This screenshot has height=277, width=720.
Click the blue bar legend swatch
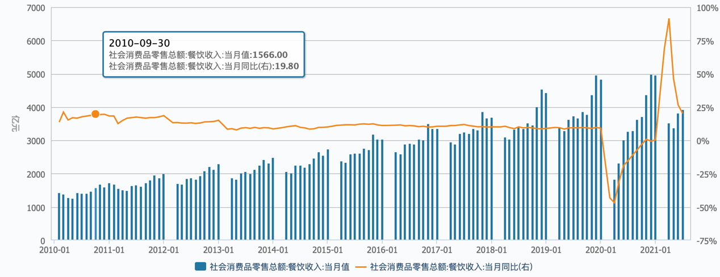click(x=200, y=266)
